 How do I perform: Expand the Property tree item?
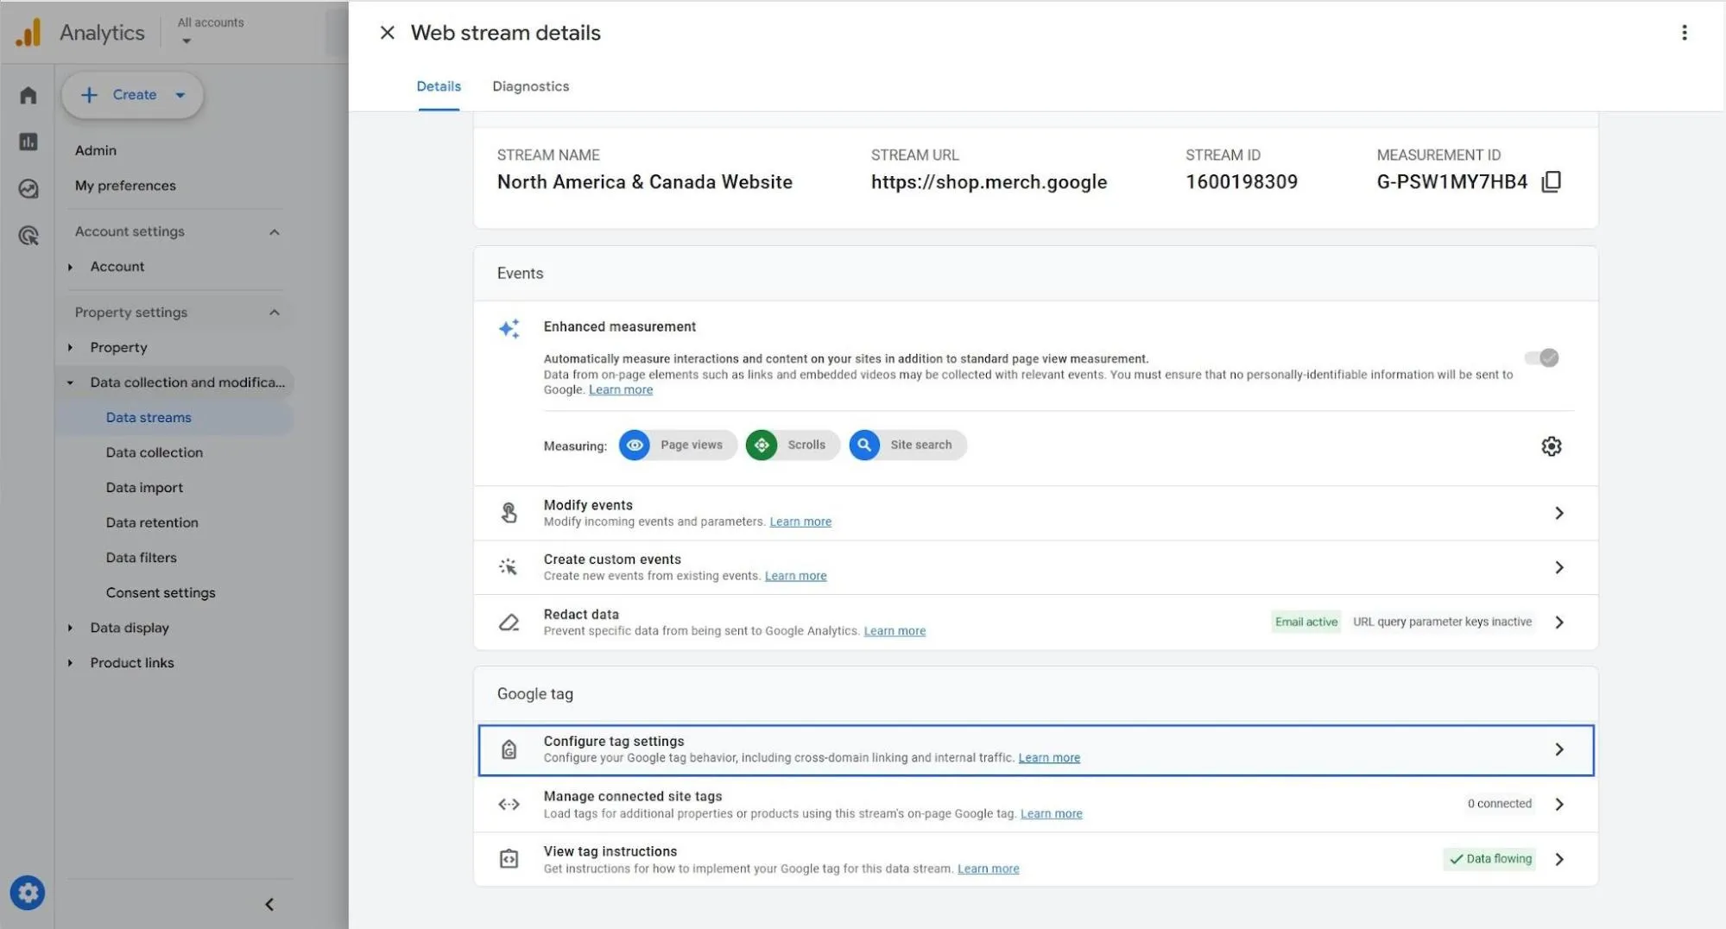(71, 347)
